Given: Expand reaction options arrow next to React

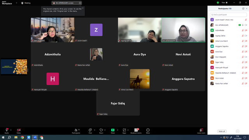Looking at the screenshot, I should [105, 130].
